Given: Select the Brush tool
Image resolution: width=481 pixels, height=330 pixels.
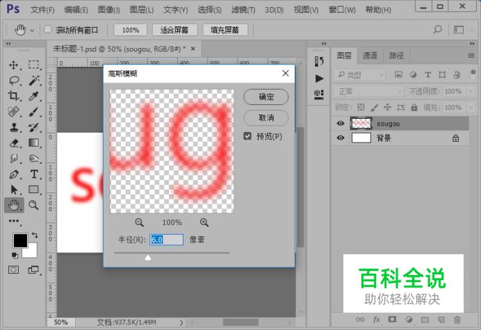Looking at the screenshot, I should [34, 112].
